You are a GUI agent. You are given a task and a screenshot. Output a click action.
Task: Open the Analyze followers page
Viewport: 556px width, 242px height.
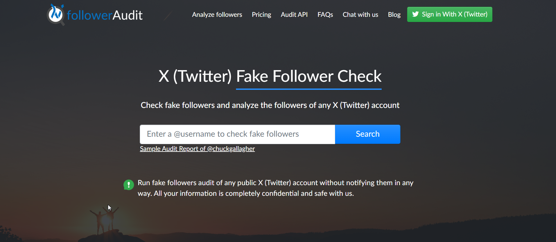click(x=217, y=15)
